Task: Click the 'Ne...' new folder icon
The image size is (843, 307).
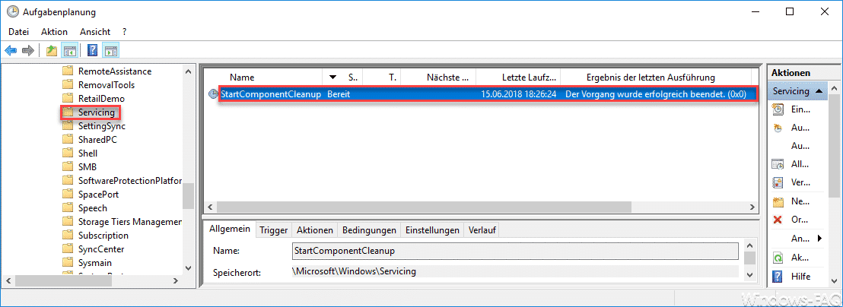Action: click(778, 202)
